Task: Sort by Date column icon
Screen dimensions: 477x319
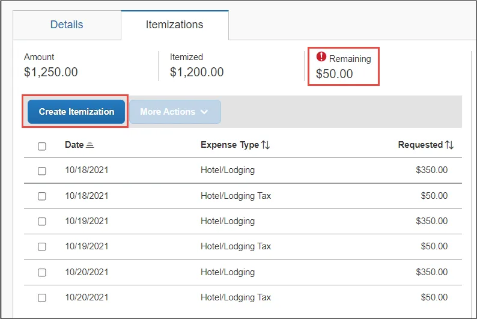Action: (x=90, y=145)
